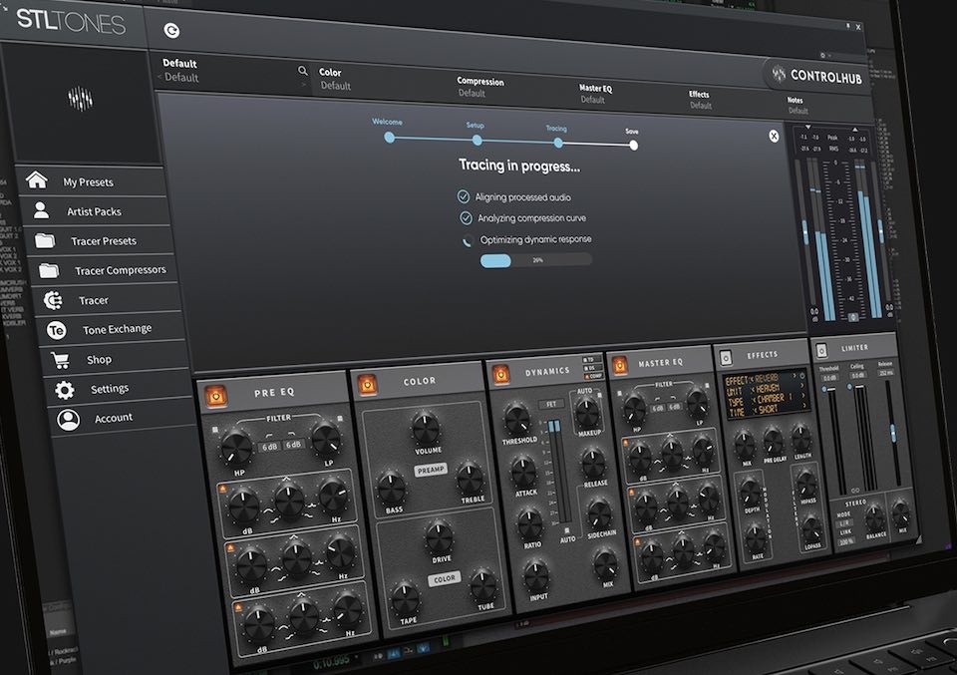Click the Tracing step dot
The image size is (957, 675).
(x=558, y=143)
